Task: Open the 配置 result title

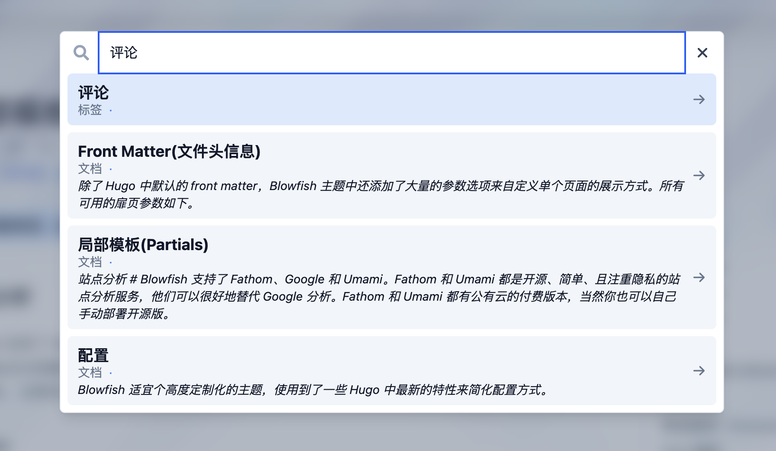Action: 93,356
